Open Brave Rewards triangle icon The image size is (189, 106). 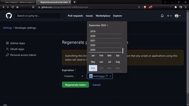point(150,7)
